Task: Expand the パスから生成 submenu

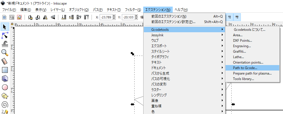Action: tap(184, 73)
